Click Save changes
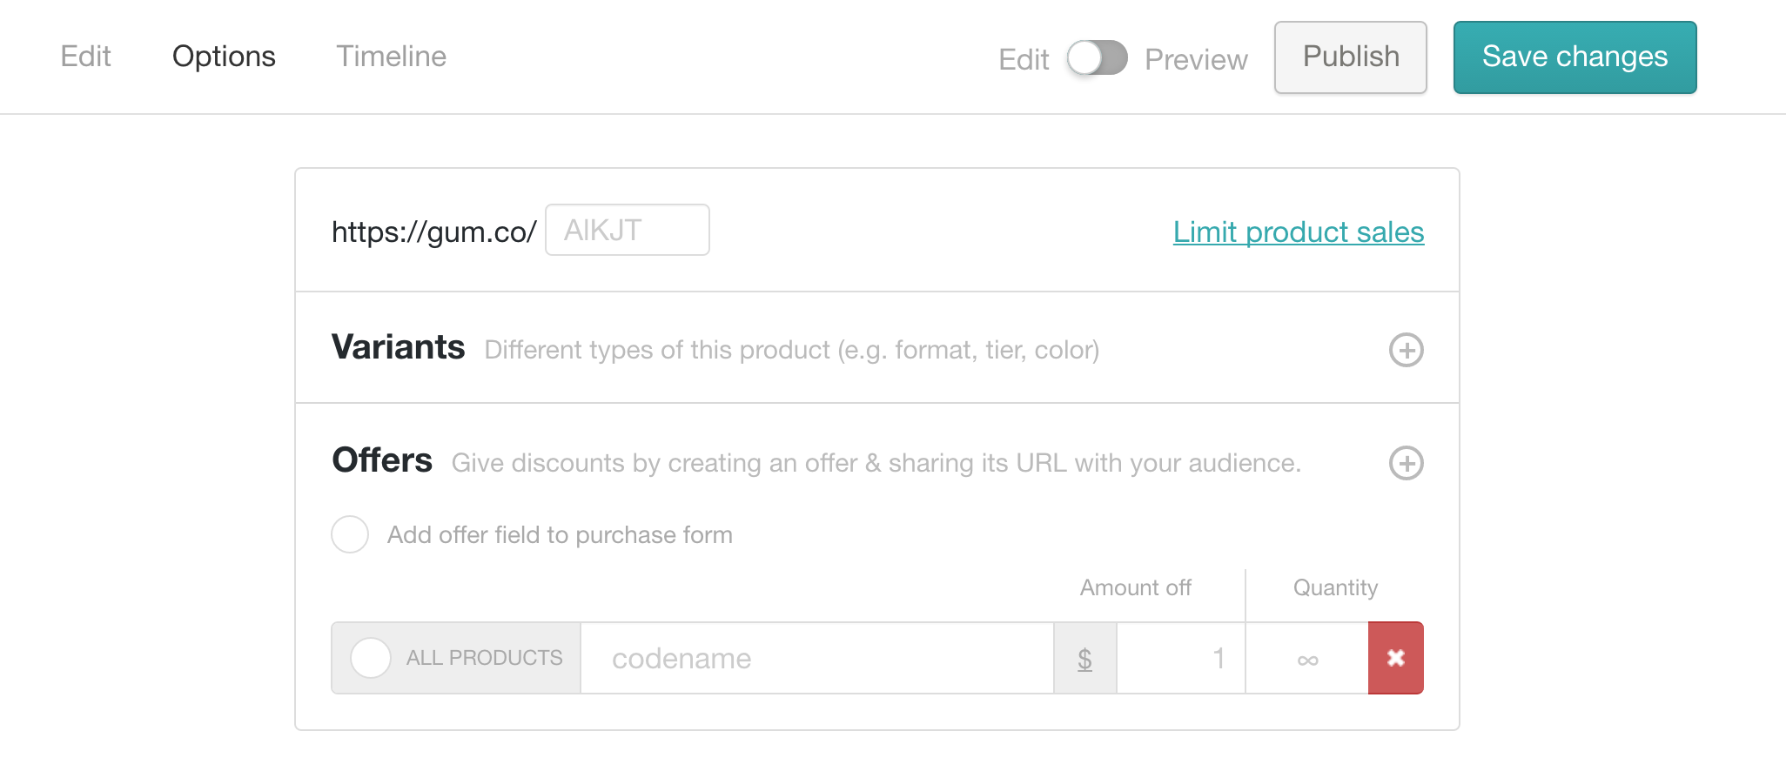Screen dimensions: 1786x778 (x=1574, y=57)
